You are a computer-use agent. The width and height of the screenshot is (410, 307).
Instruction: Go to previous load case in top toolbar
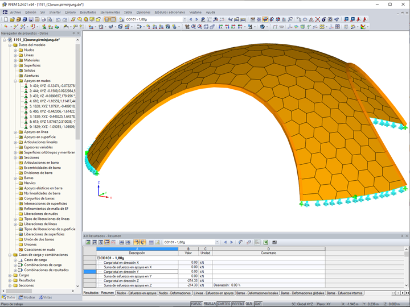(191, 19)
